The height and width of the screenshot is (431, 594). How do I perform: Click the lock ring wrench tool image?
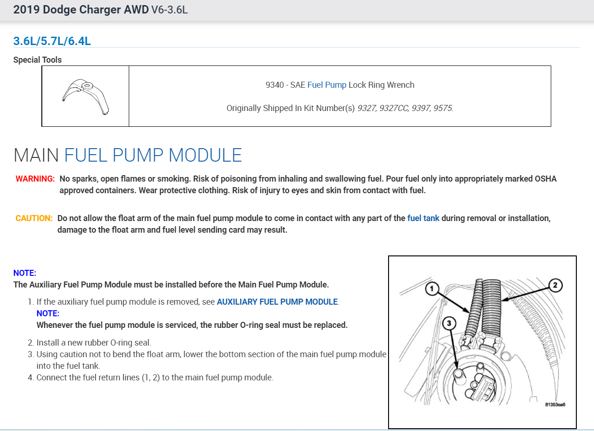click(86, 96)
